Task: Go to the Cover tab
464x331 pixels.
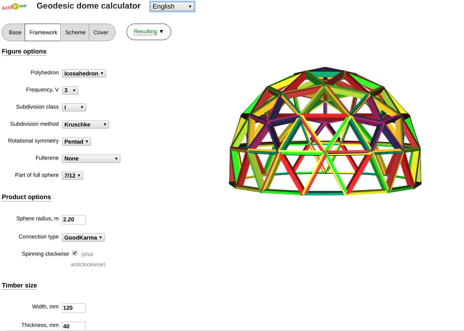Action: 101,33
